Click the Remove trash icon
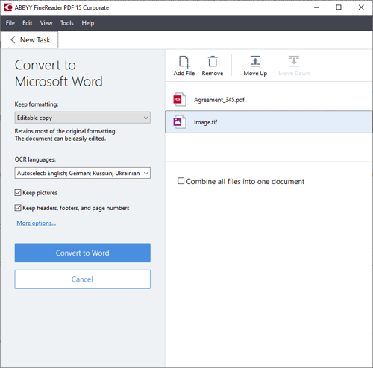 click(x=213, y=61)
